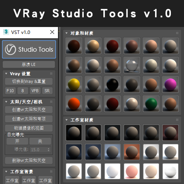Select the magenta material sphere
The image size is (184, 184).
point(170,84)
